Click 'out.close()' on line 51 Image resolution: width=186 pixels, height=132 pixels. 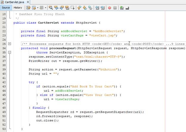point(47,120)
